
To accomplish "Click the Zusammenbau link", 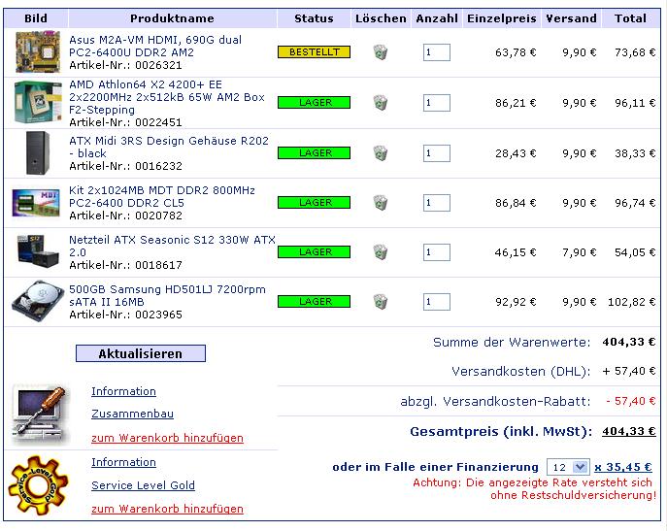I will point(132,414).
